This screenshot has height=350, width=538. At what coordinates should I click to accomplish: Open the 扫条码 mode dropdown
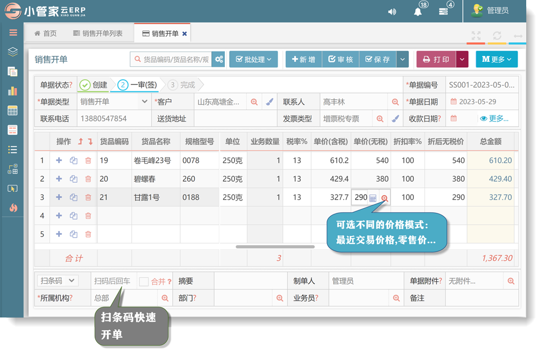point(58,281)
